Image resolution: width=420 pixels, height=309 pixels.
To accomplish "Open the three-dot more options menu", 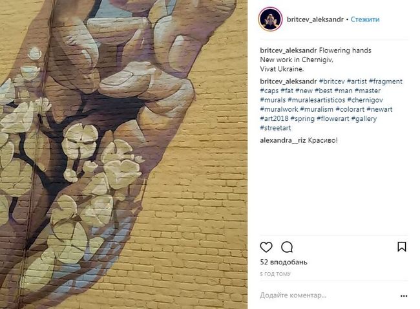I will point(404,296).
